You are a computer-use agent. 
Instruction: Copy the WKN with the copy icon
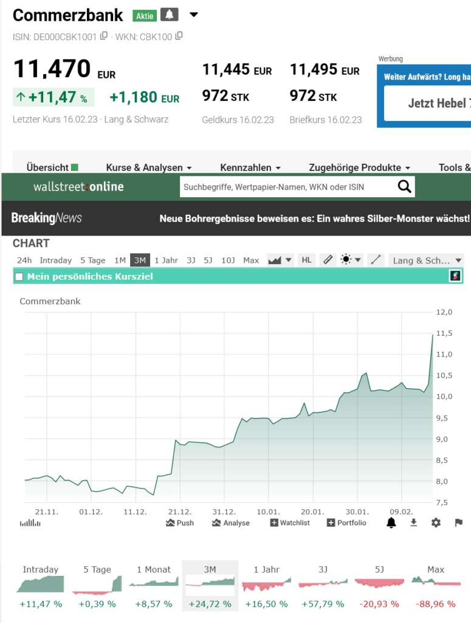pyautogui.click(x=179, y=37)
